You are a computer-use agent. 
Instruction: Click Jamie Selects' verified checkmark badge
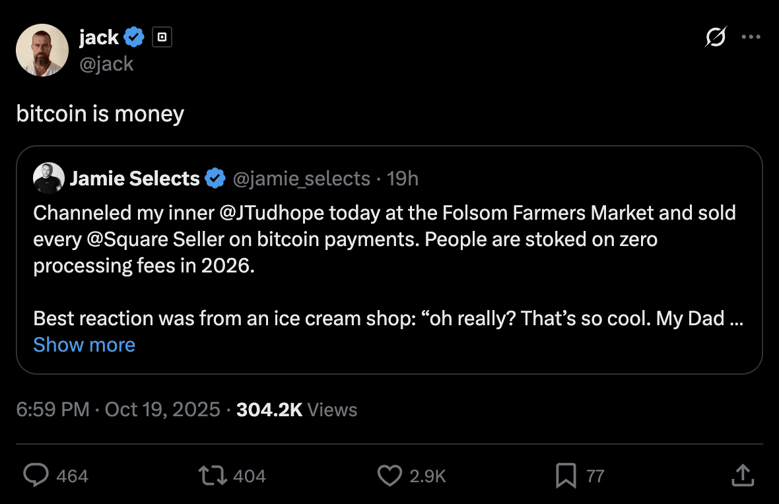(215, 179)
